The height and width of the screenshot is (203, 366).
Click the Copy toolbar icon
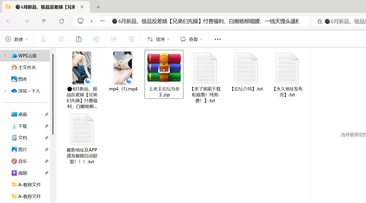click(x=61, y=39)
